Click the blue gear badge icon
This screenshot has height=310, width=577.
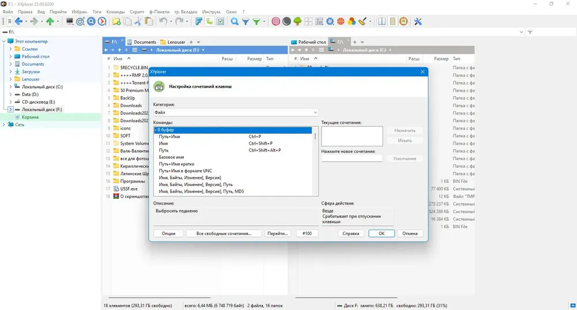coord(330,22)
